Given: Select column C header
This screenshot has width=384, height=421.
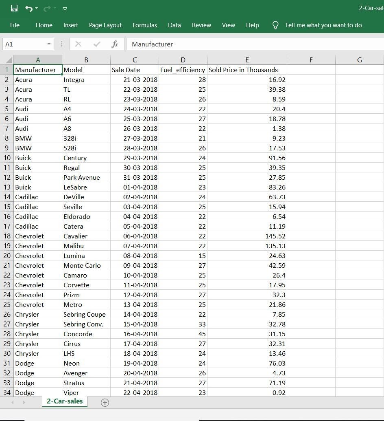Looking at the screenshot, I should (x=135, y=60).
